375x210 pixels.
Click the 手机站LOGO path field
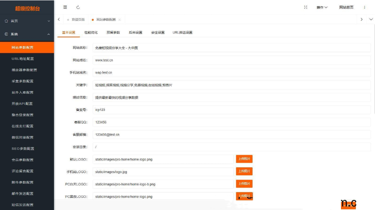tap(163, 172)
